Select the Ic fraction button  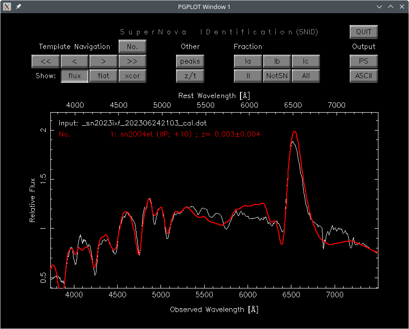coord(306,61)
